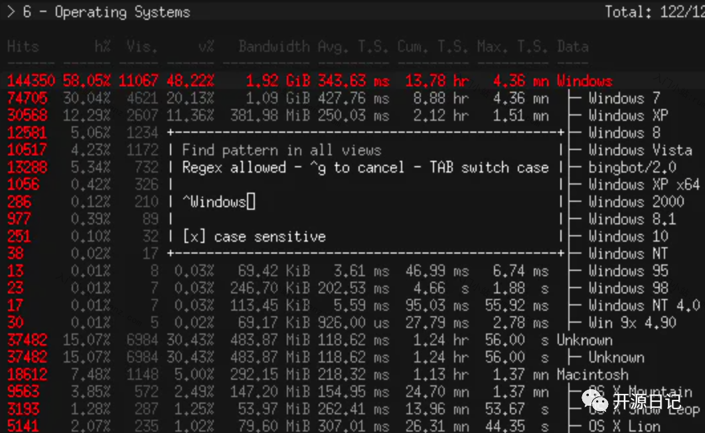Image resolution: width=705 pixels, height=433 pixels.
Task: Click the '6 - Operating Systems' panel title
Action: [x=107, y=12]
